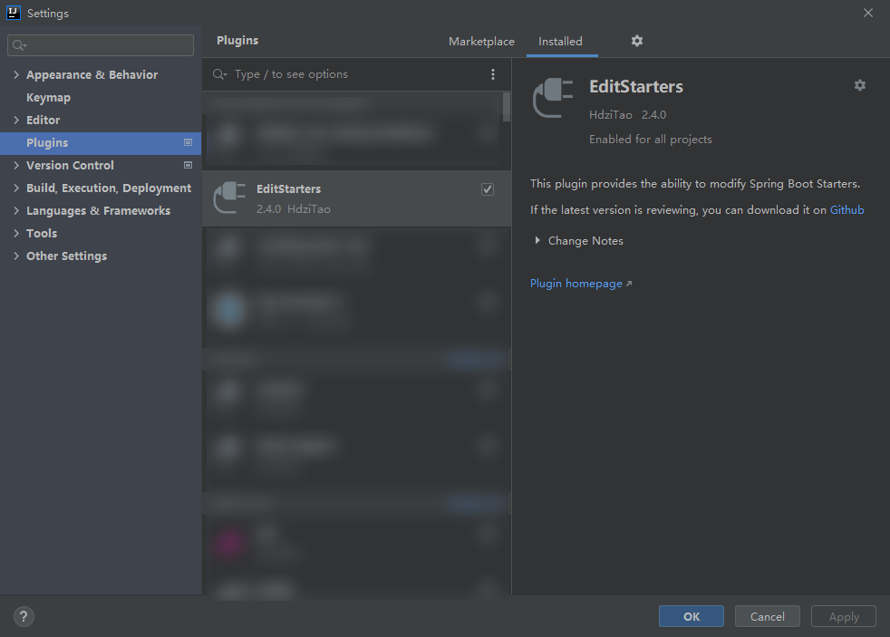This screenshot has width=890, height=637.
Task: Open the Keymap settings page
Action: point(48,98)
